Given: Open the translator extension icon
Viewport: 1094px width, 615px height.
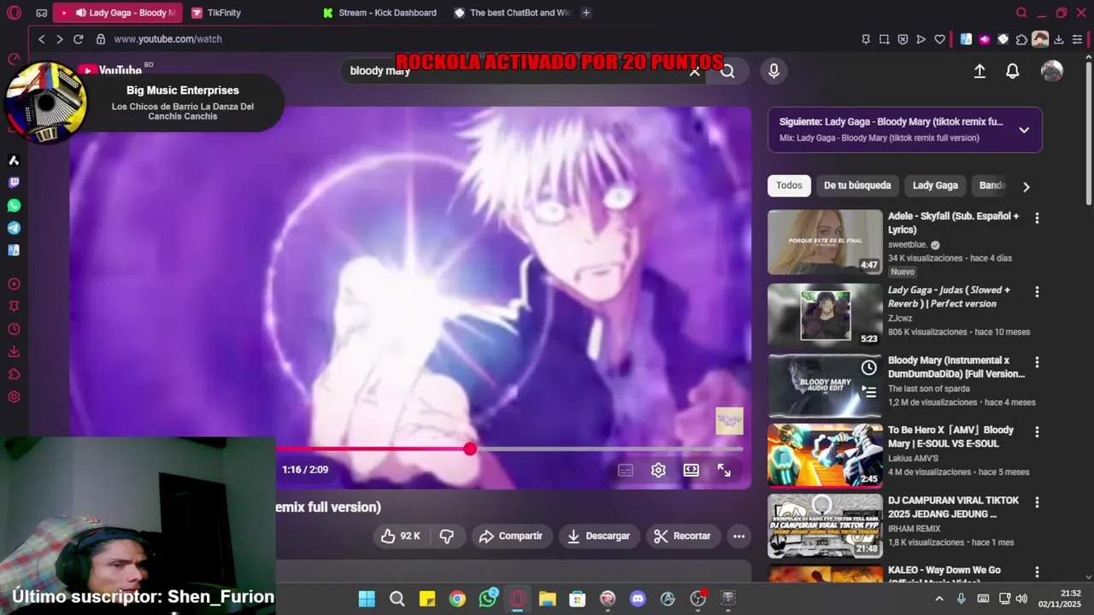Looking at the screenshot, I should tap(966, 39).
